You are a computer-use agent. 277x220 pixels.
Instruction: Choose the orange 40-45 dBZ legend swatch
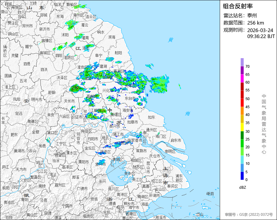pos(242,111)
